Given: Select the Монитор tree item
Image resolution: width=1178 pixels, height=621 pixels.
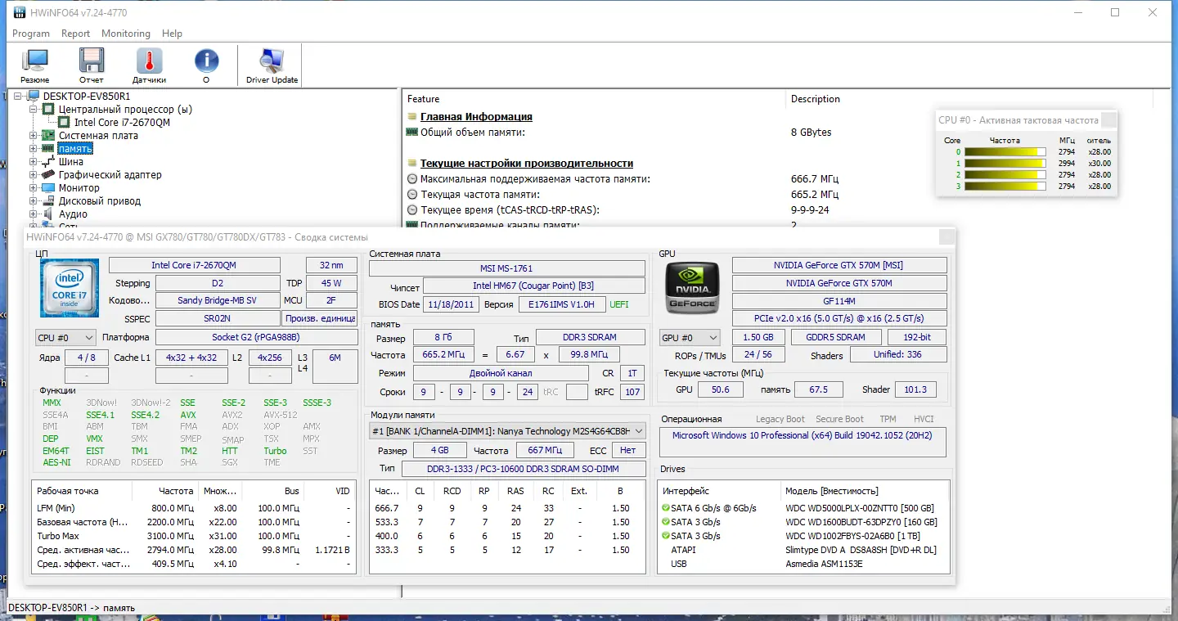Looking at the screenshot, I should coord(79,188).
